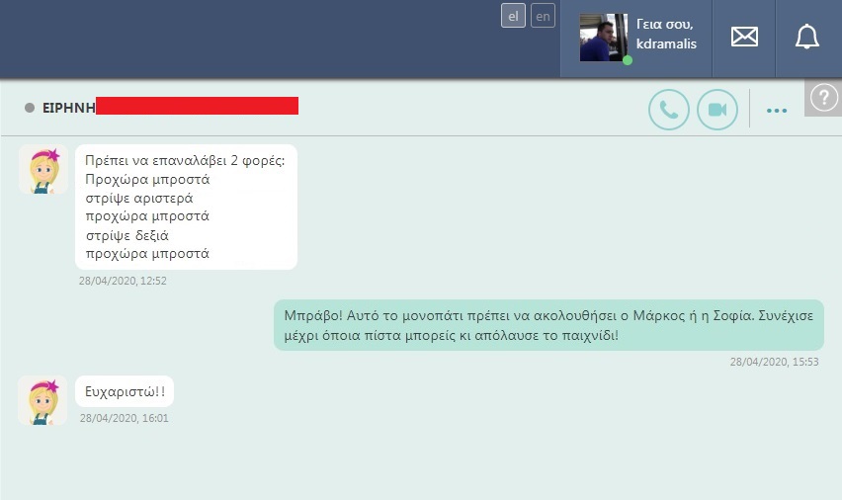Select the green 'Μπράβο!' reply bubble
This screenshot has height=500, width=842.
point(548,325)
